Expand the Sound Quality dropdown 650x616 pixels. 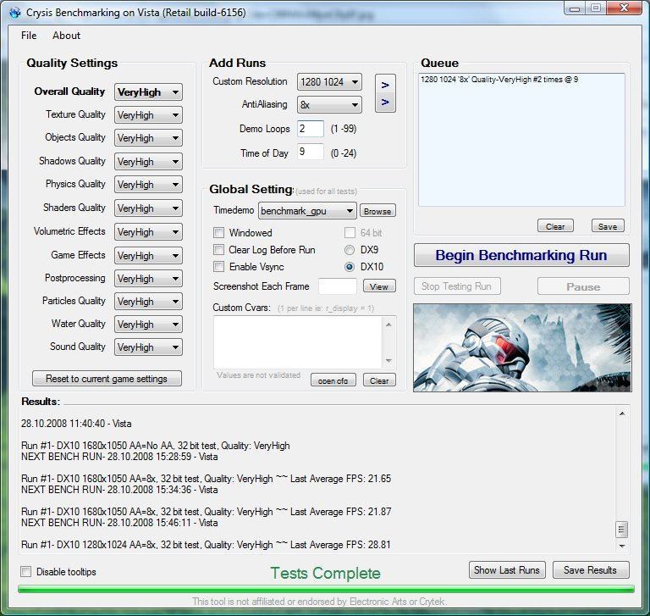point(148,347)
